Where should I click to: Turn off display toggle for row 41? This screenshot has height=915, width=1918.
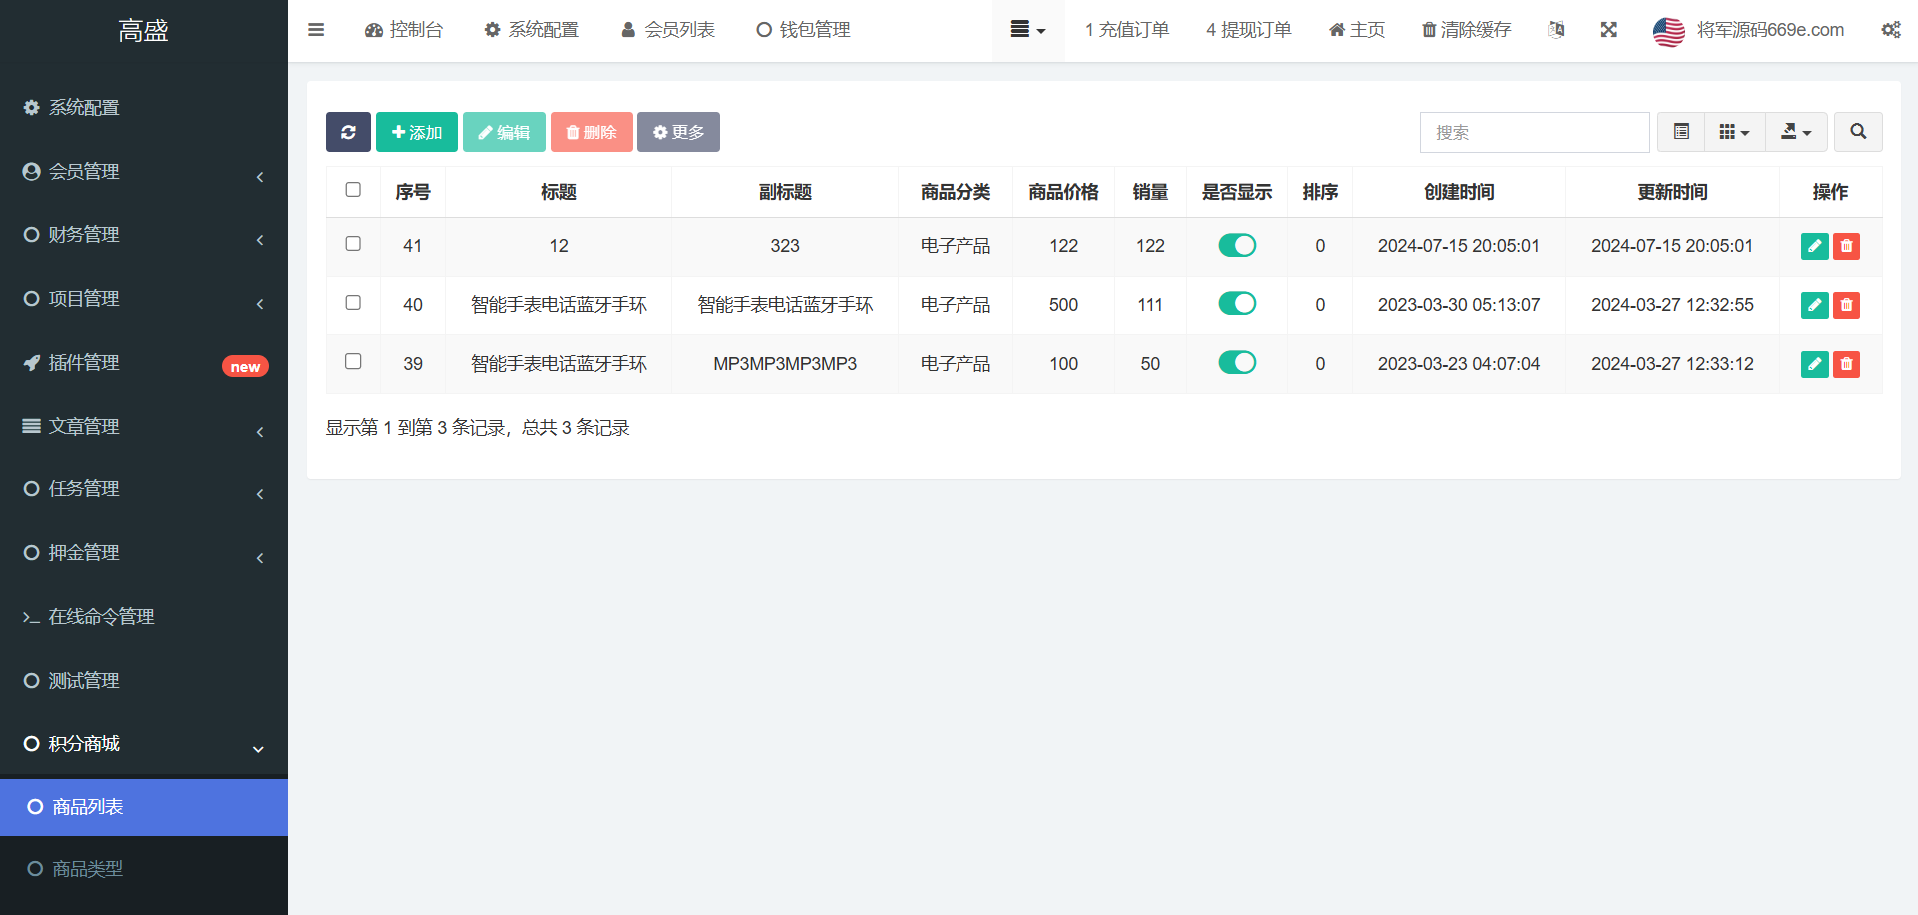pyautogui.click(x=1237, y=246)
